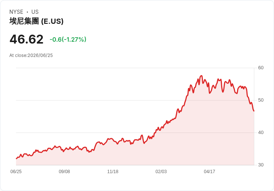Image resolution: width=274 pixels, height=191 pixels.
Task: Click the 02/03 date axis label
Action: click(x=161, y=171)
